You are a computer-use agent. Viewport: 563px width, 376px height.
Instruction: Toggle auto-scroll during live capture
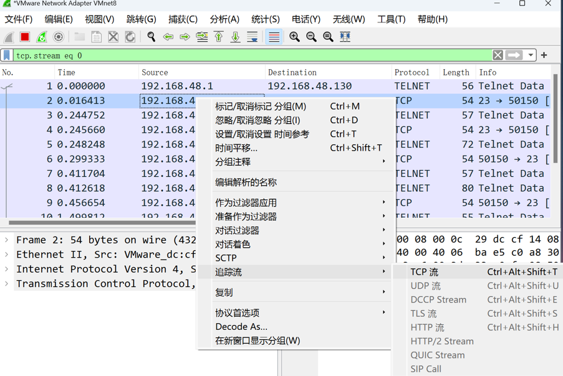(253, 37)
